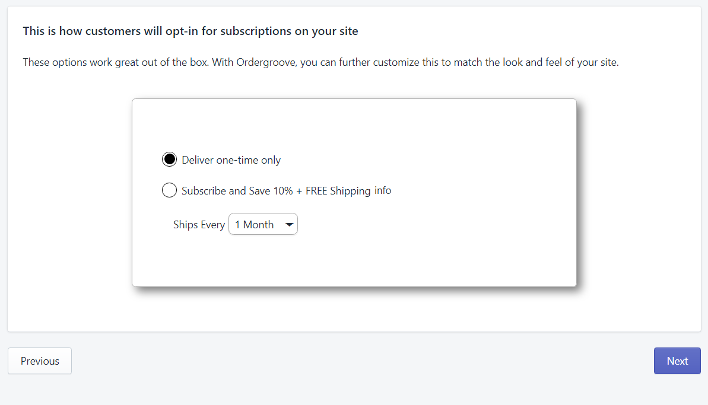
Task: Click the Ships Every label
Action: coord(198,224)
